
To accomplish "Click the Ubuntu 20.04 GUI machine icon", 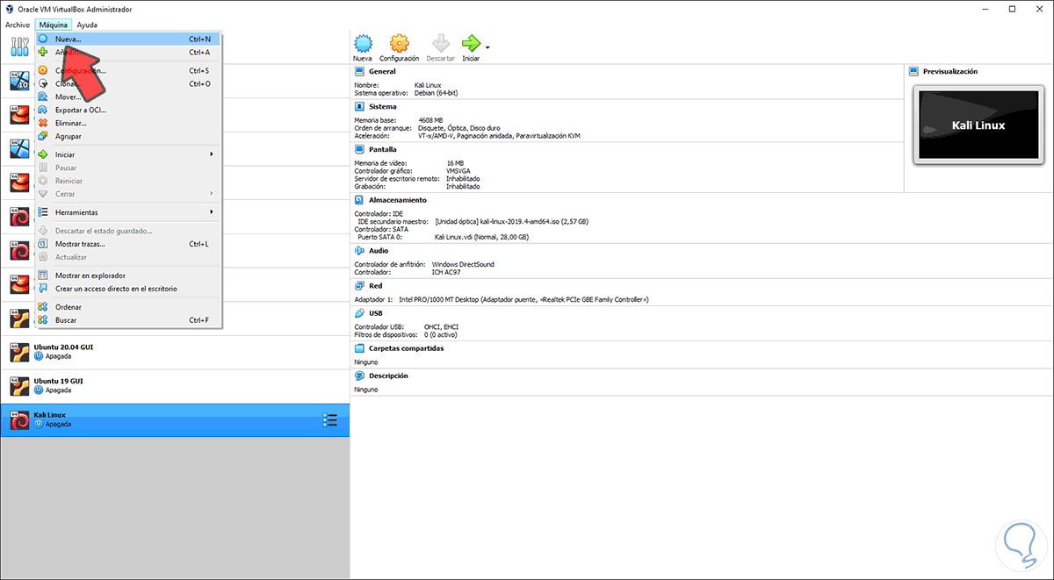I will click(x=19, y=352).
